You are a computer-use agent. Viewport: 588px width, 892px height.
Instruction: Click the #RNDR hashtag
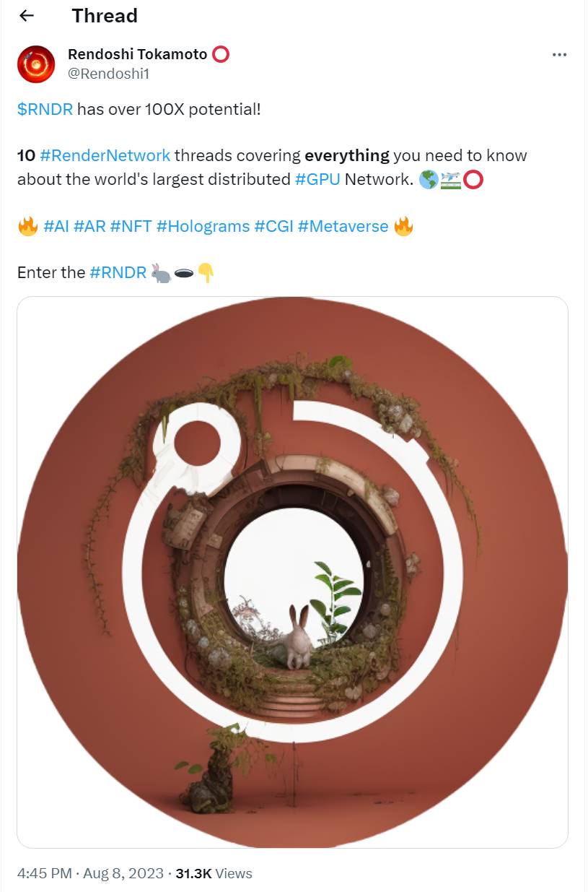click(x=118, y=272)
